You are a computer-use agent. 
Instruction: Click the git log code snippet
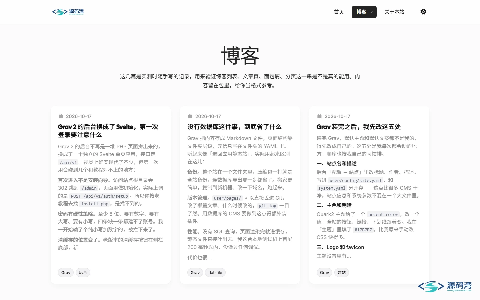pos(268,206)
